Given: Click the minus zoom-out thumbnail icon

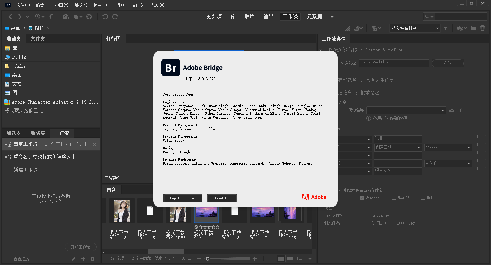Looking at the screenshot, I should point(199,259).
